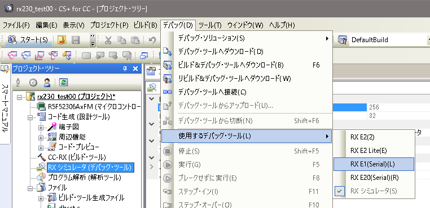Select RX シミュレータ (デバッグ・ツール) tree item
The image size is (430, 208).
pyautogui.click(x=90, y=168)
